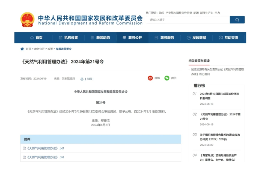This screenshot has height=171, width=262.
Task: Open the 政务公开 navigation tab
Action: click(x=132, y=38)
